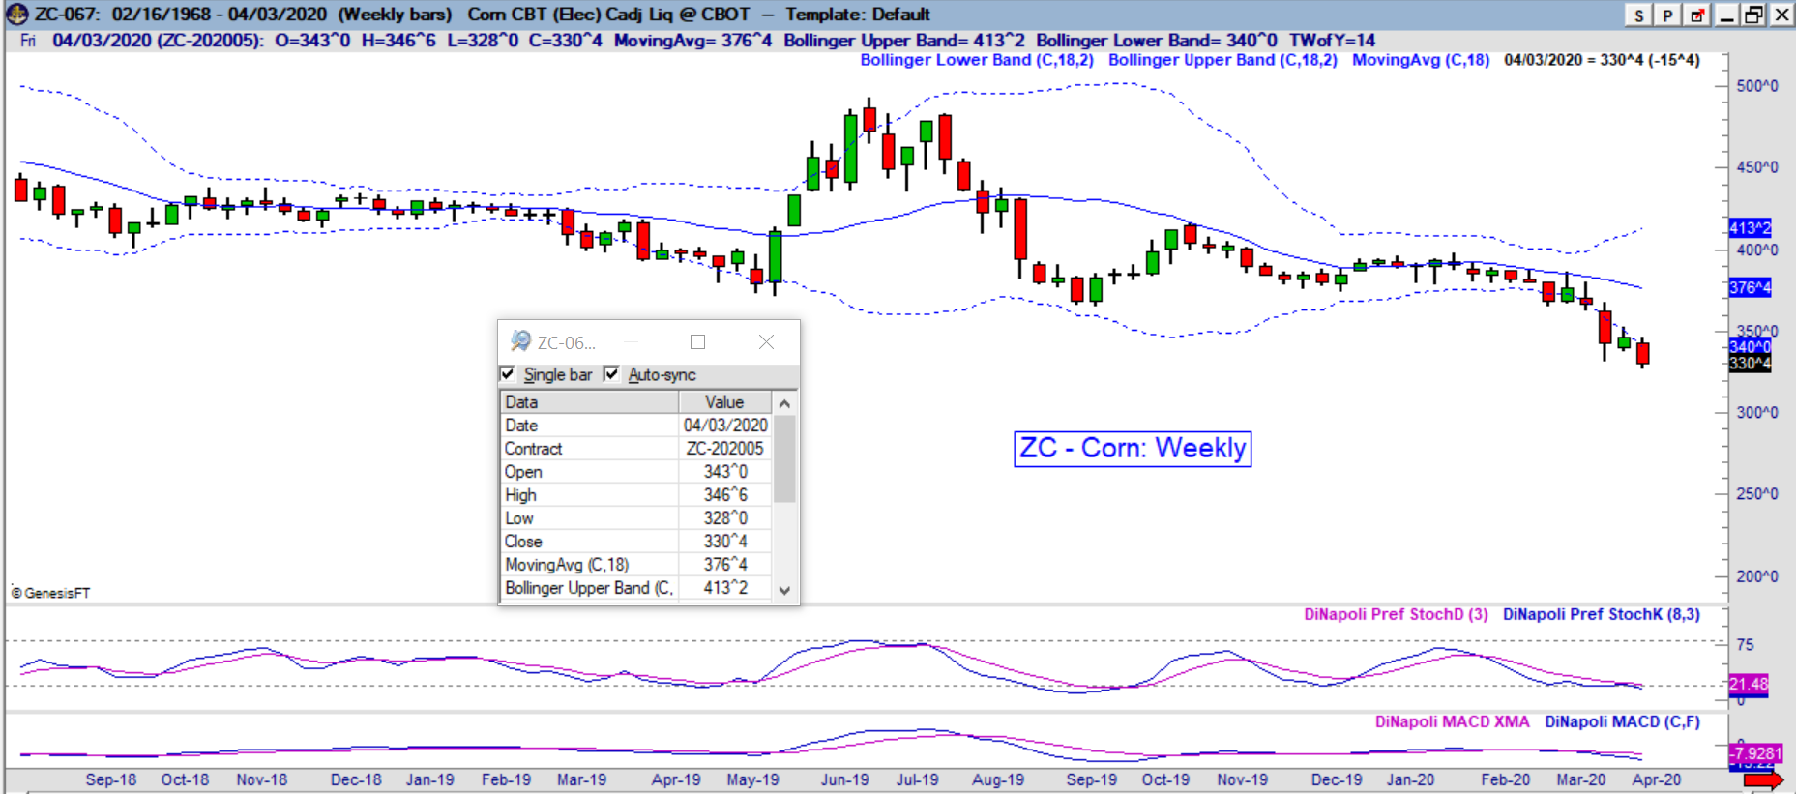This screenshot has width=1796, height=794.
Task: Click the Bollinger Upper Band (C,18,2) legend label
Action: pyautogui.click(x=1222, y=60)
